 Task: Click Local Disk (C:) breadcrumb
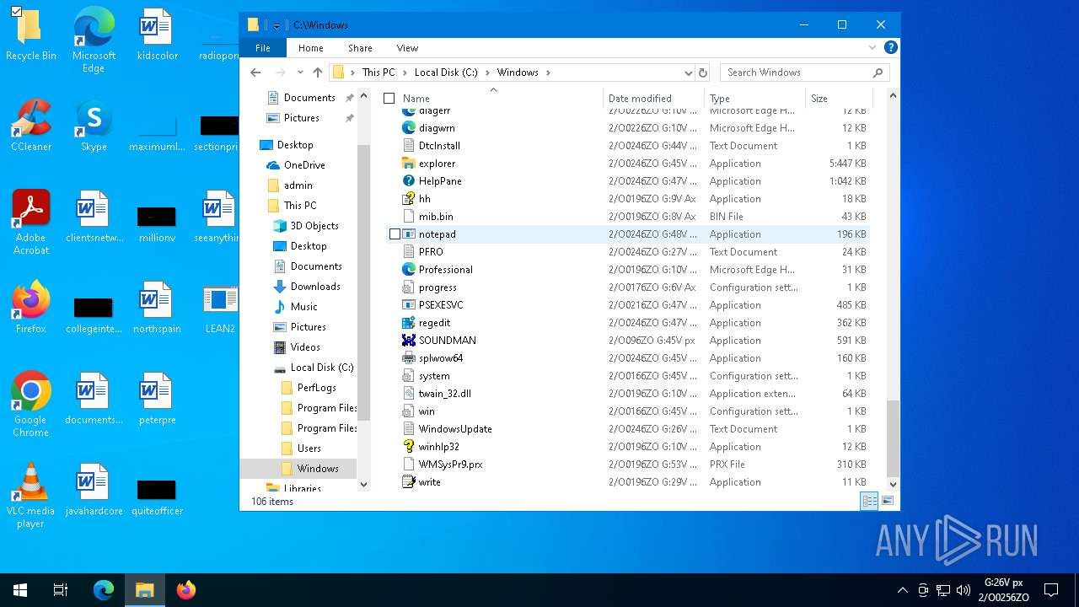[x=446, y=73]
